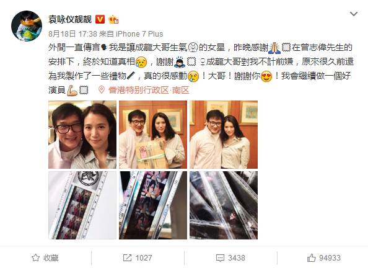Viewport: 368px width, 268px height.
Task: Click the username 袁咏仪靓靓
Action: pyautogui.click(x=70, y=19)
